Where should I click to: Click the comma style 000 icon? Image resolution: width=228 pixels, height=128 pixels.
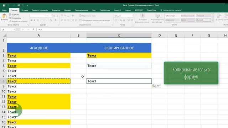[x=124, y=20]
